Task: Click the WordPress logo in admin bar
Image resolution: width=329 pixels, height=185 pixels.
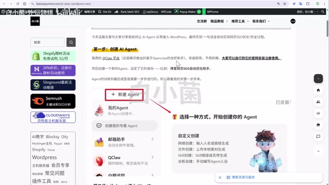Action: [x=3, y=12]
